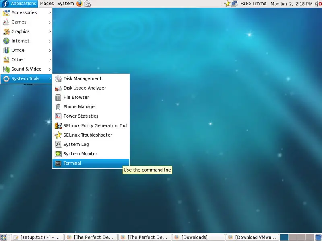
Task: Click the SELinux Policy Generation Tool icon
Action: tap(58, 126)
